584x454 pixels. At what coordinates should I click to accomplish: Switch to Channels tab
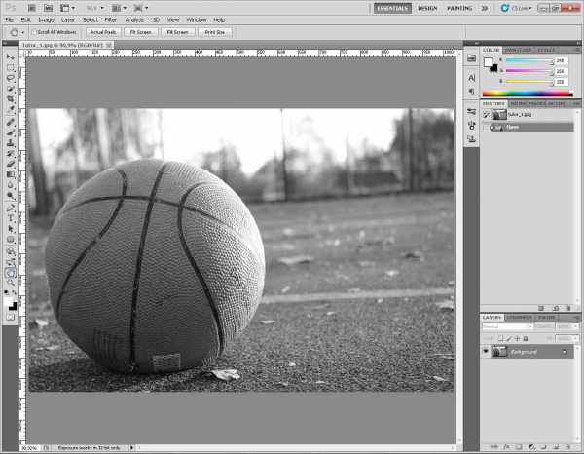point(519,318)
